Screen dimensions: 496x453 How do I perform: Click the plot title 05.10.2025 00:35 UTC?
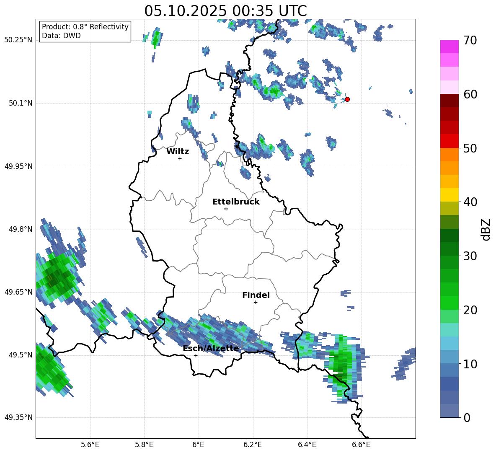(x=225, y=11)
